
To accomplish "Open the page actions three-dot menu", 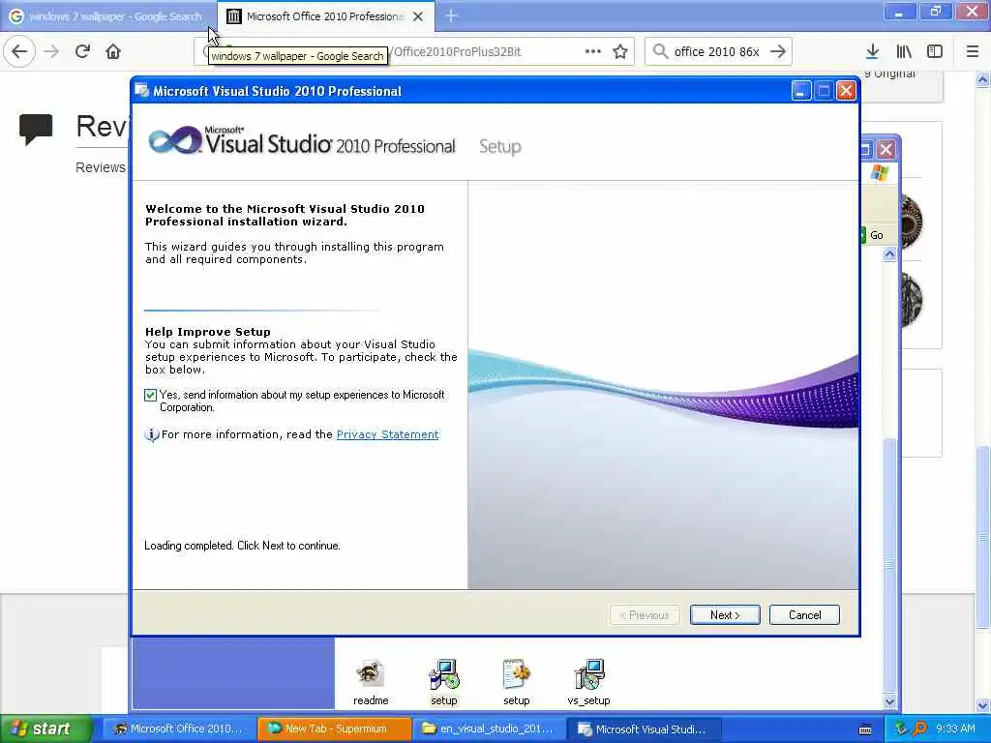I will [593, 51].
